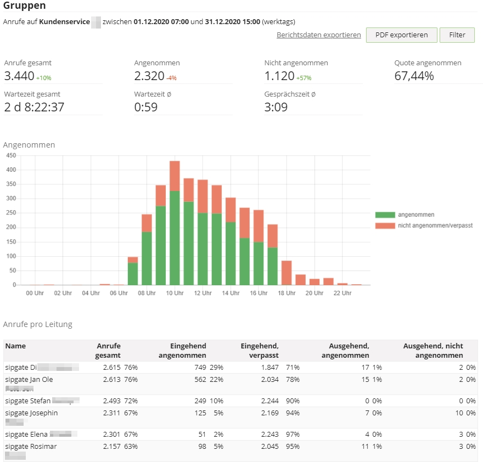
Task: Select the sipgate Jan Ole row
Action: tap(29, 379)
